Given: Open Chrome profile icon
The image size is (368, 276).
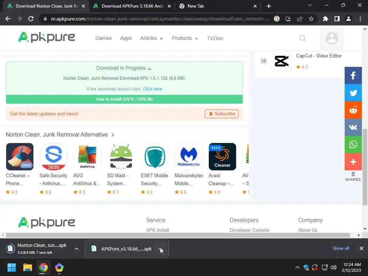Looking at the screenshot, I should pos(349,19).
